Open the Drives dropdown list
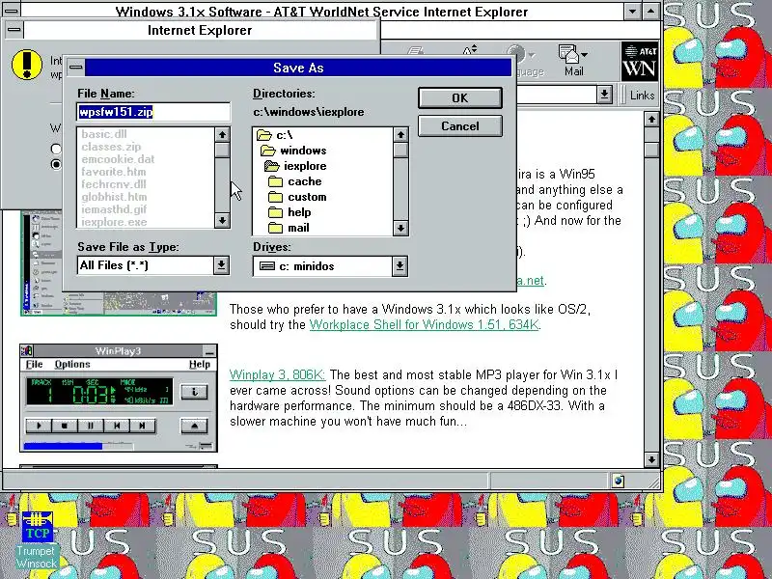This screenshot has width=772, height=579. pyautogui.click(x=400, y=266)
